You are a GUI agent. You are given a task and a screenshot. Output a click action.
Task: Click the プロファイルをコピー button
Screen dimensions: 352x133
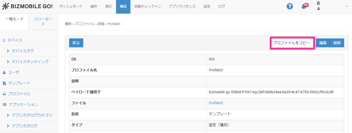(291, 43)
